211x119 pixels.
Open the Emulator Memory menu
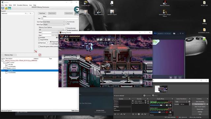[22, 5]
